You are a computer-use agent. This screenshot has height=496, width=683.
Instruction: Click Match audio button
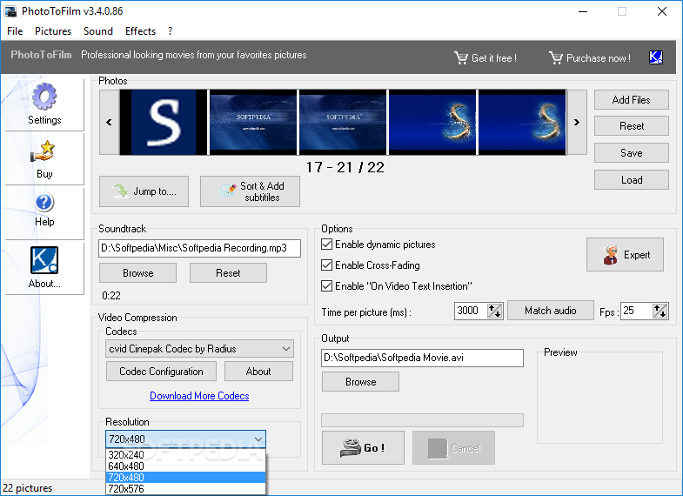click(x=551, y=311)
